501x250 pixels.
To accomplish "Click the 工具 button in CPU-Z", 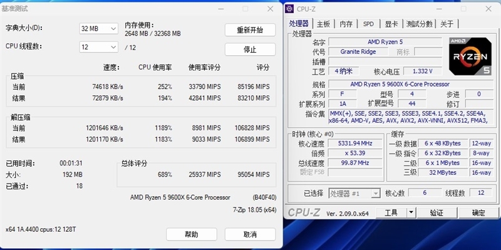I will 391,212.
